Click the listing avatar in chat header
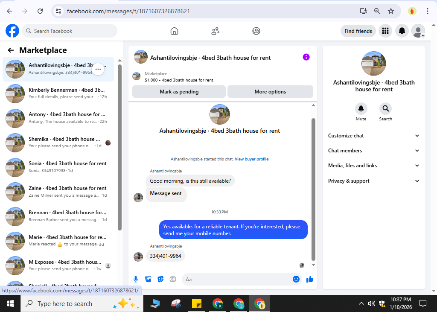The image size is (437, 312). [x=140, y=57]
